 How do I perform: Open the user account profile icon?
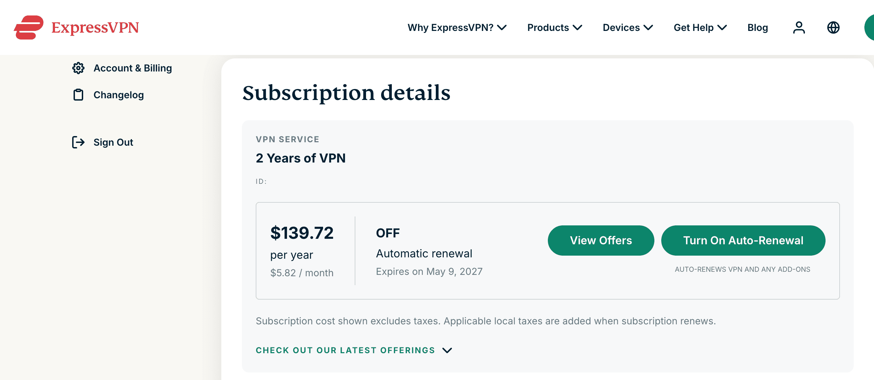tap(799, 27)
